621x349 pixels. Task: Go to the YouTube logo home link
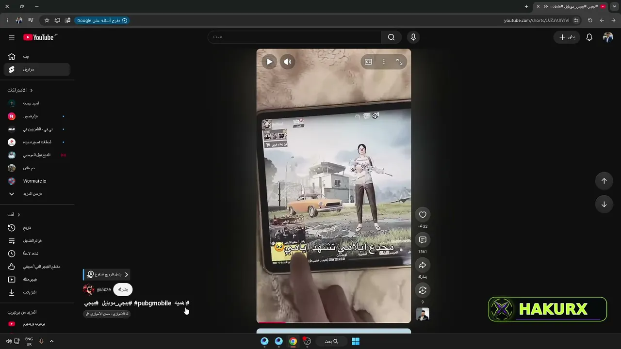point(40,37)
